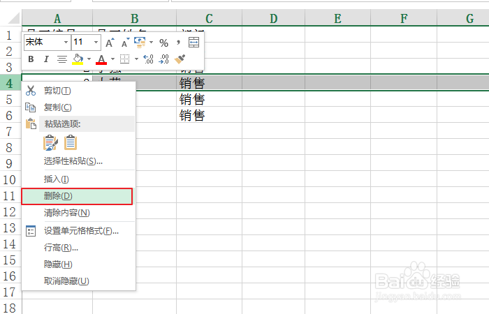Click the paste icon beside 粘贴选项
The width and height of the screenshot is (489, 314).
[x=31, y=124]
